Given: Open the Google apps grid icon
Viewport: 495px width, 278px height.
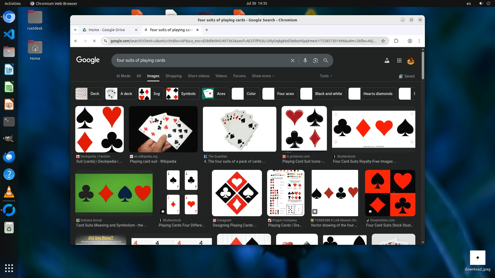Looking at the screenshot, I should 399,60.
